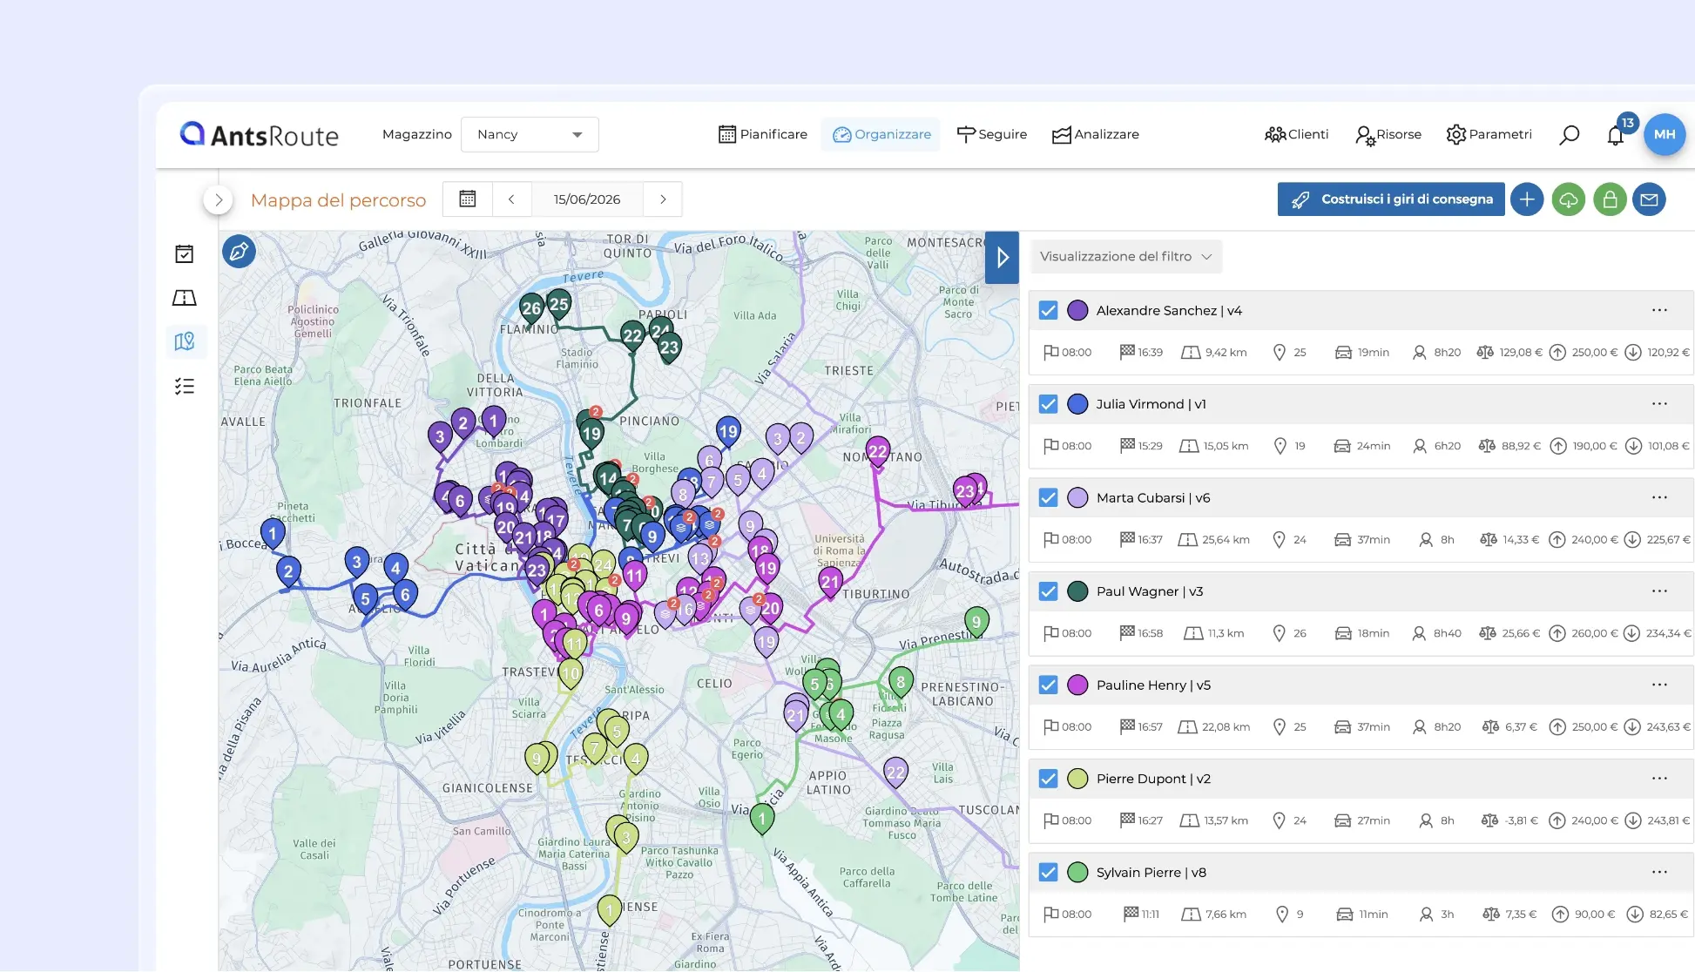
Task: Click green map pin 9 near Prenestina
Action: (976, 623)
